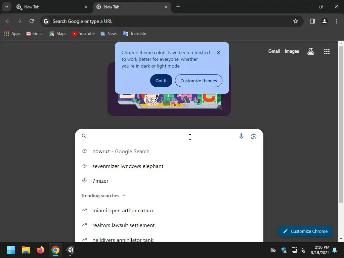The image size is (344, 258).
Task: Click the crossed-out cloud tray icon
Action: pyautogui.click(x=273, y=250)
